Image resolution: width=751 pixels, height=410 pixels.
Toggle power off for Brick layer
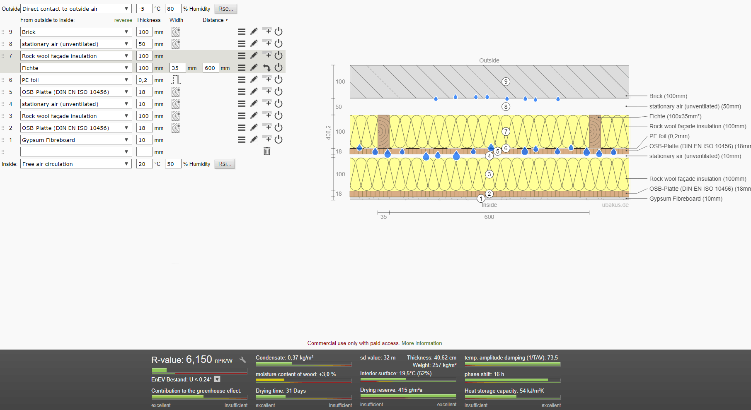(x=279, y=32)
